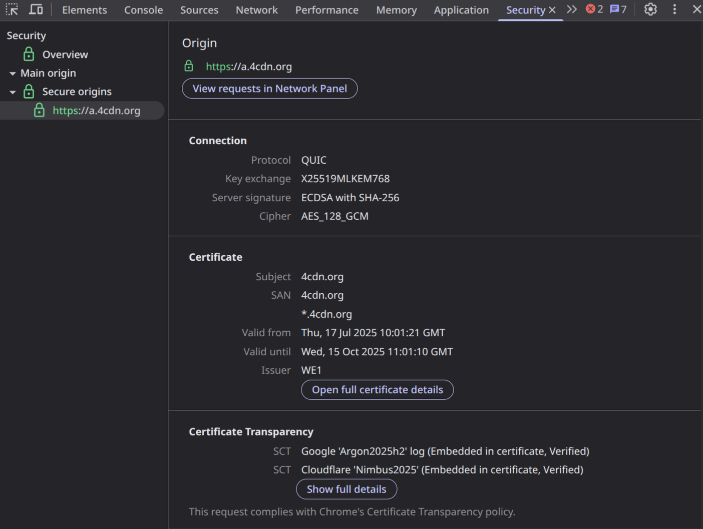Screen dimensions: 703x529
Task: Click the lock icon beside Secure origins
Action: 29,91
